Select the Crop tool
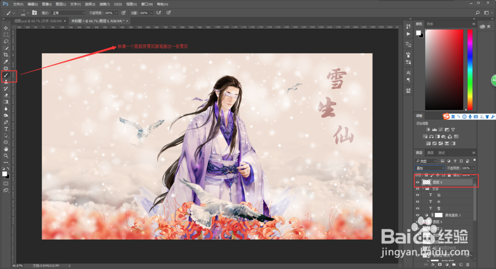Screen dimensions: 496x269 point(5,55)
